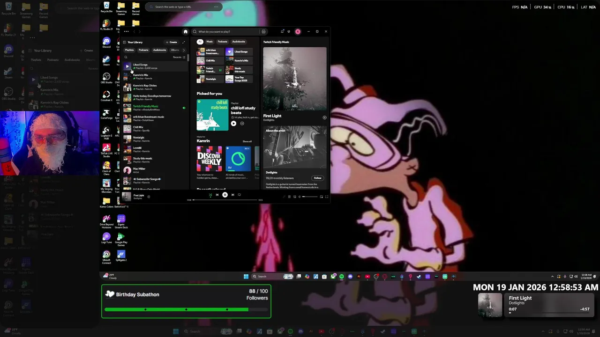Toggle repeat in Spotify player
This screenshot has height=337, width=600.
[x=239, y=195]
